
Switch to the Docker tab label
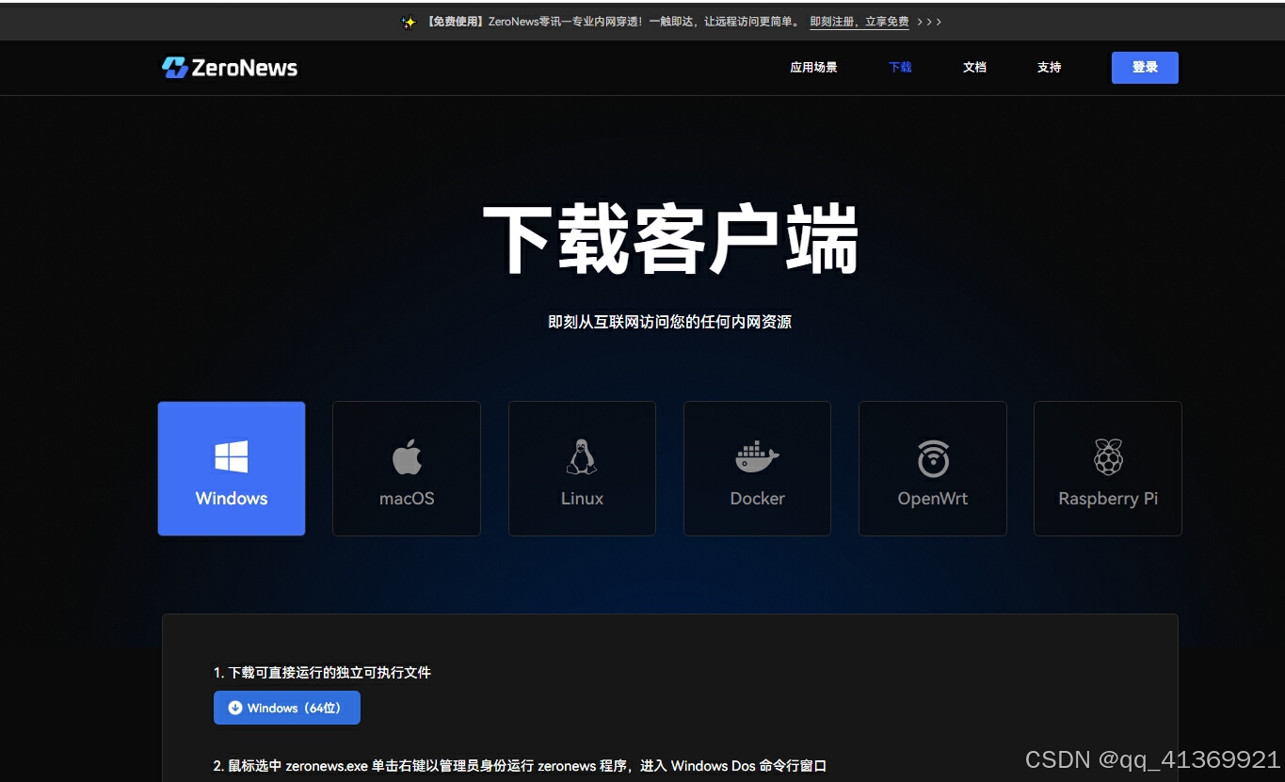[x=757, y=499]
